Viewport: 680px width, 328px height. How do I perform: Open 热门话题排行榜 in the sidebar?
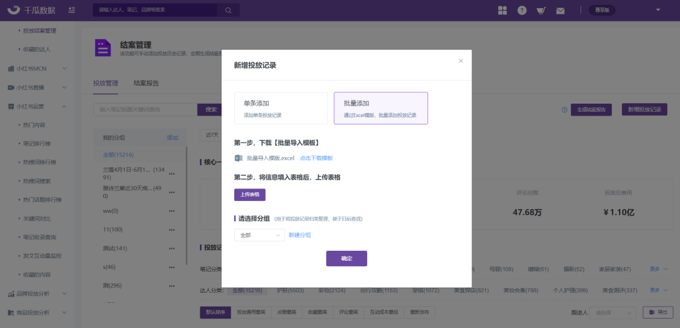(42, 200)
